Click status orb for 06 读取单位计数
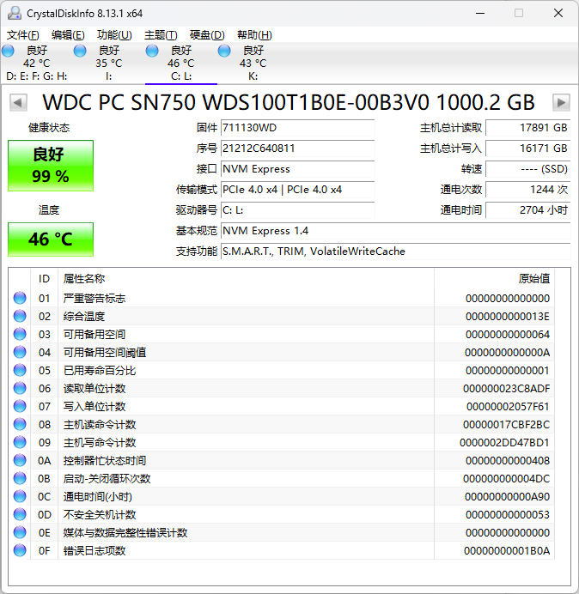579x594 pixels. point(20,388)
